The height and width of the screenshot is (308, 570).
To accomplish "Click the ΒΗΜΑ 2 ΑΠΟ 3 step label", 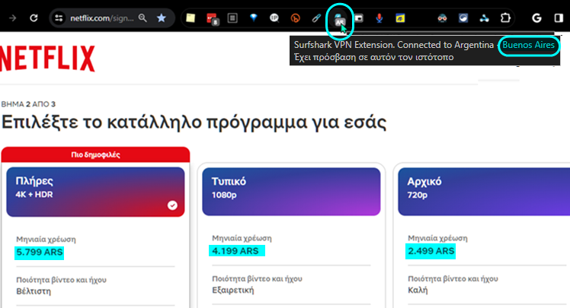I will (28, 104).
